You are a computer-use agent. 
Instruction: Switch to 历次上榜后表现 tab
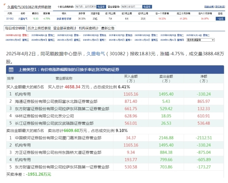tap(39, 28)
